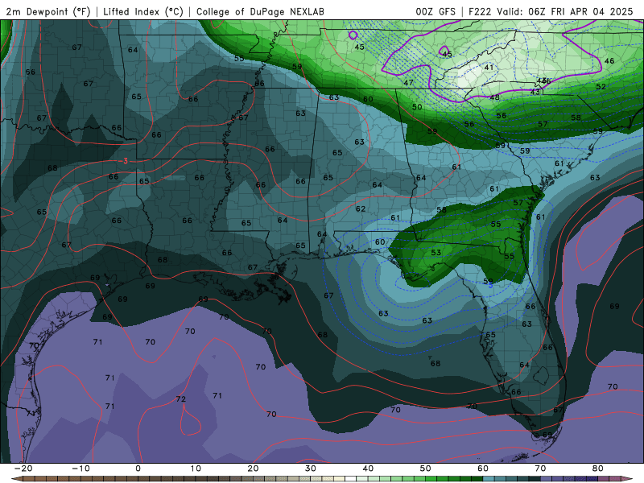Image resolution: width=644 pixels, height=483 pixels.
Task: Click 'F222 Valid: 06Z FRI APR 04 2025' text
Action: (x=551, y=12)
